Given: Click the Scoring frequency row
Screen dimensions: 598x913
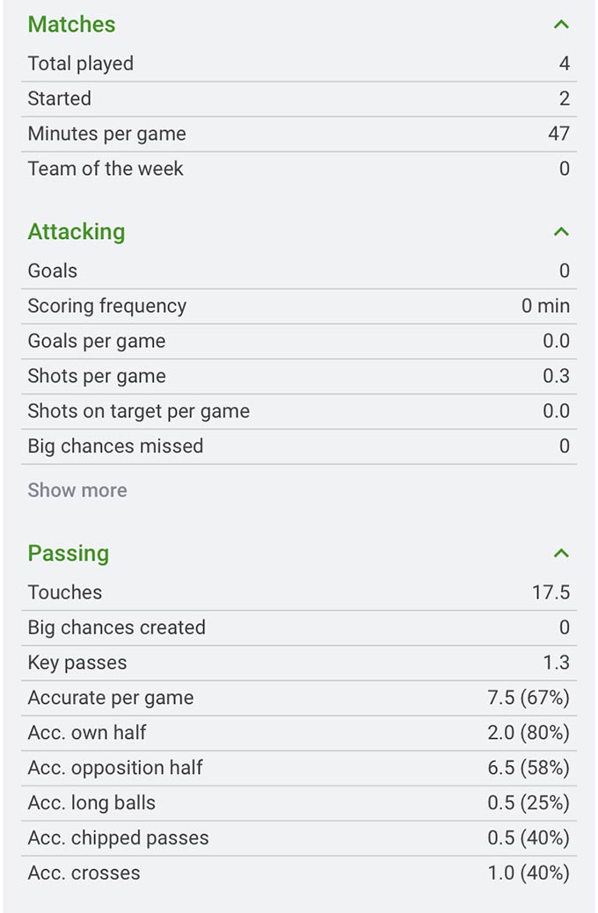Looking at the screenshot, I should tap(299, 306).
